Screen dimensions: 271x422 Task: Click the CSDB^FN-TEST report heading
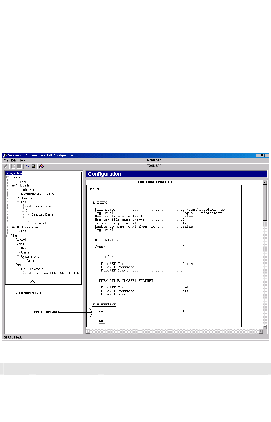coord(111,257)
